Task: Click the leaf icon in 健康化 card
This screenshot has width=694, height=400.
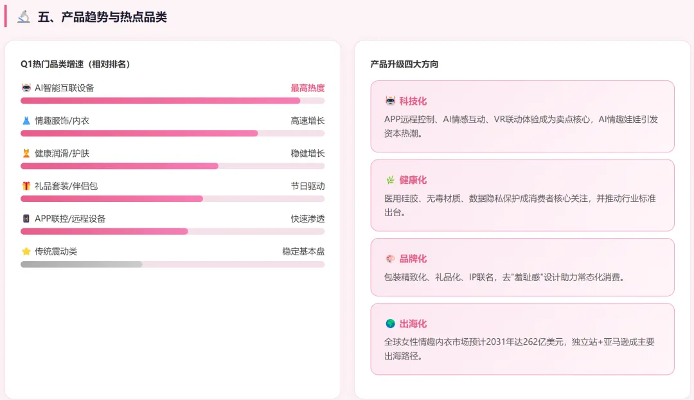Action: tap(390, 180)
